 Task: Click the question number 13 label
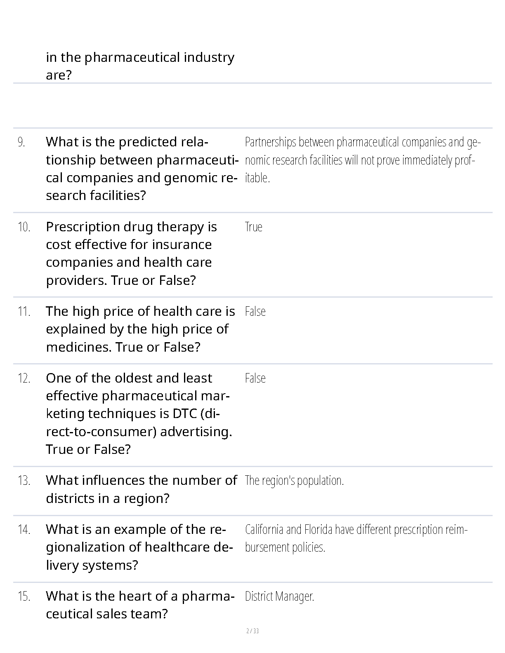[24, 481]
